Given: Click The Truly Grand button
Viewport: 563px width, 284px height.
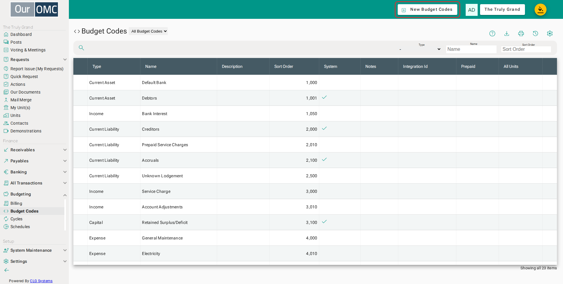Looking at the screenshot, I should 502,10.
